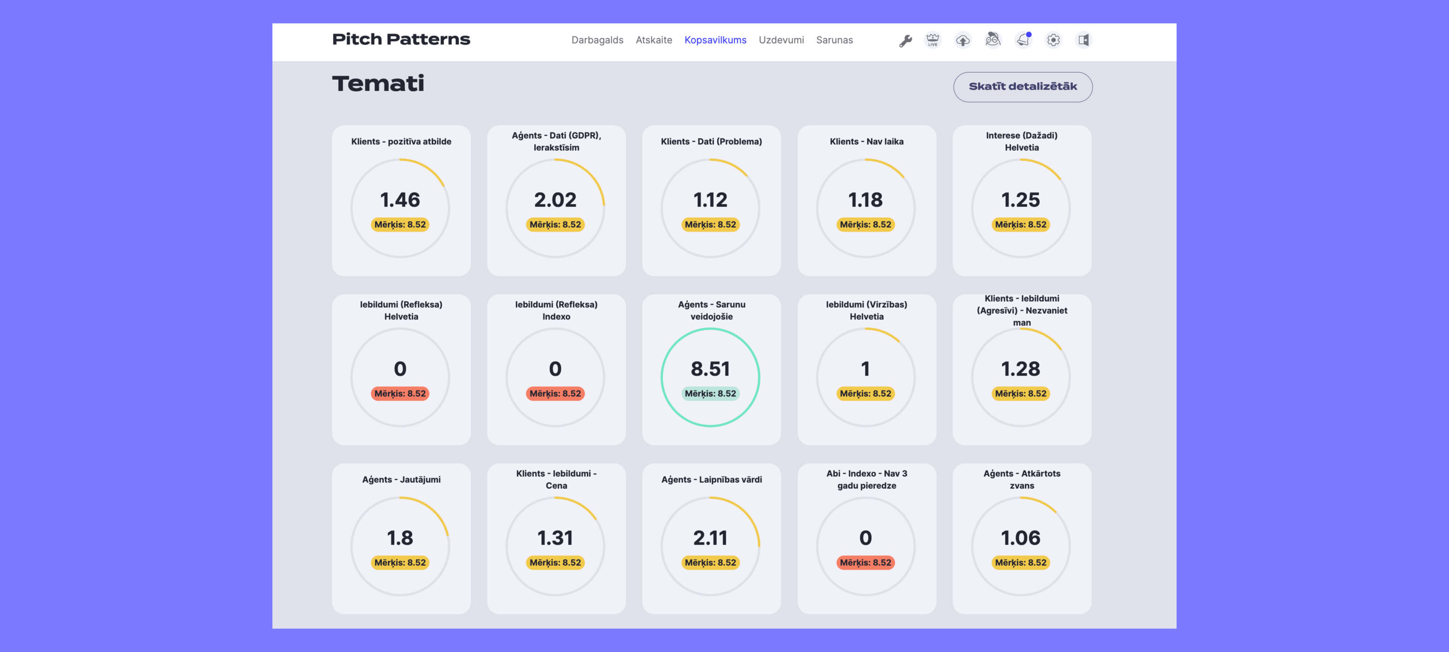This screenshot has height=652, width=1449.
Task: Open the cloud upload feature
Action: (963, 40)
